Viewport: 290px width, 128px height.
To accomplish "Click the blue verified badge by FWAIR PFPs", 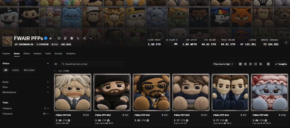I will [x=46, y=38].
